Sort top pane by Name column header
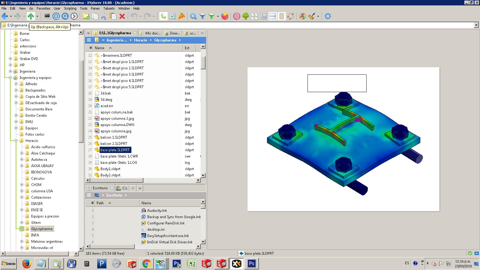This screenshot has width=480, height=270. [138, 48]
